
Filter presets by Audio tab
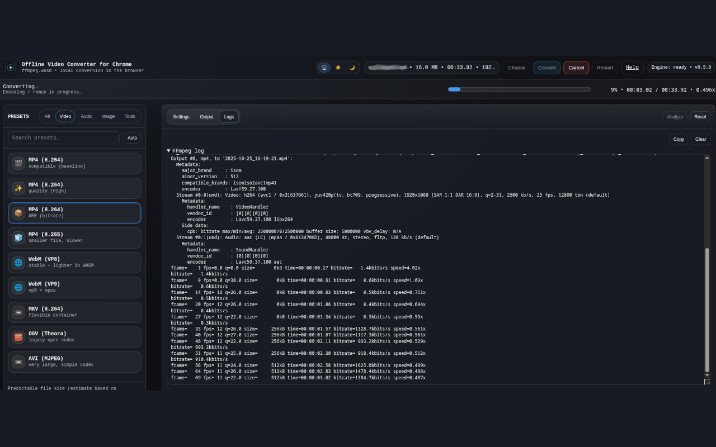[x=87, y=117]
